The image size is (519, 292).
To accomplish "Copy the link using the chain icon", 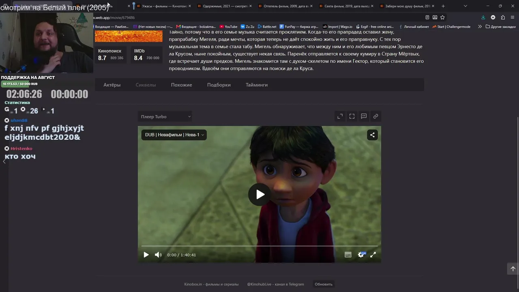I will click(376, 116).
